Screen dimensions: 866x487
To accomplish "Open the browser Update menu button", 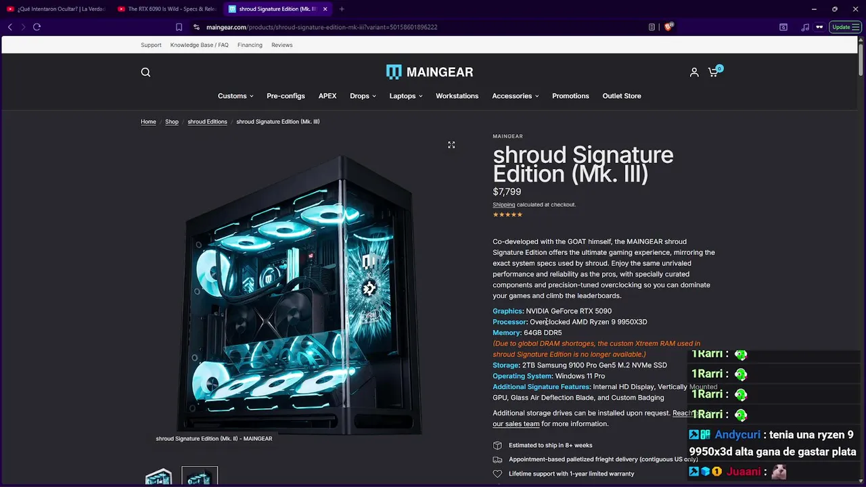I will (x=845, y=27).
